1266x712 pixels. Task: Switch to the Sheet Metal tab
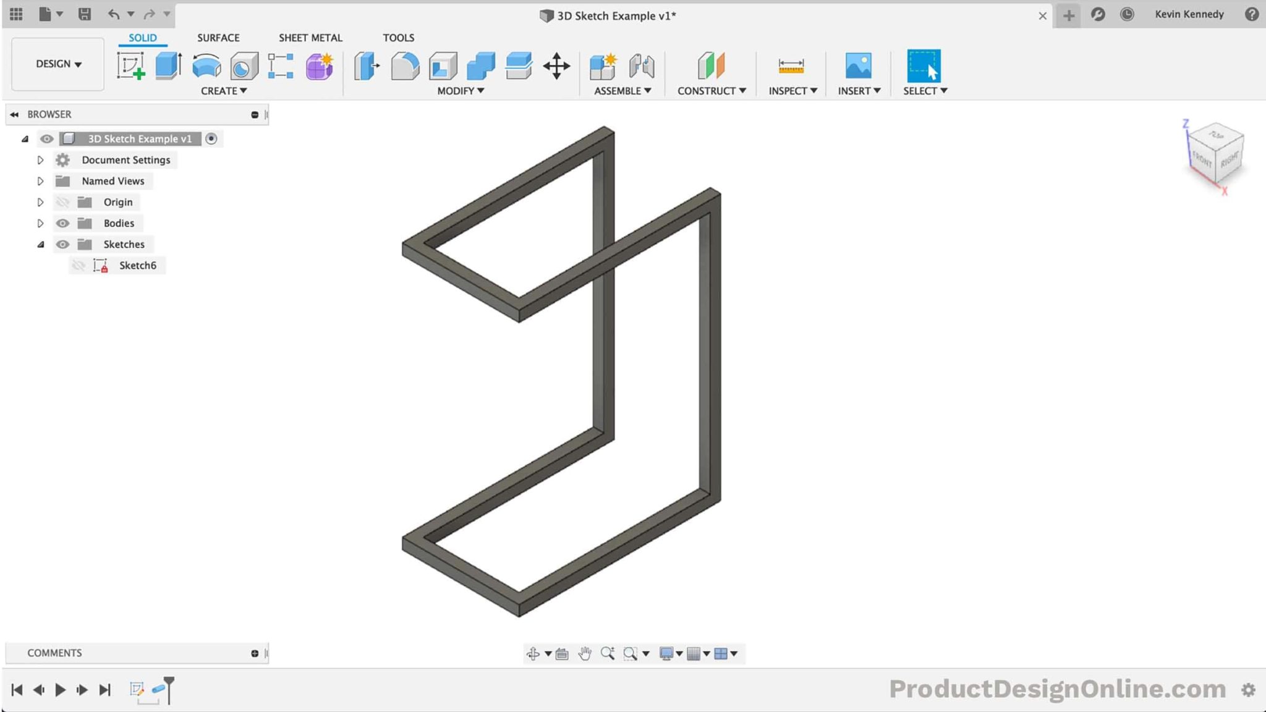tap(310, 38)
